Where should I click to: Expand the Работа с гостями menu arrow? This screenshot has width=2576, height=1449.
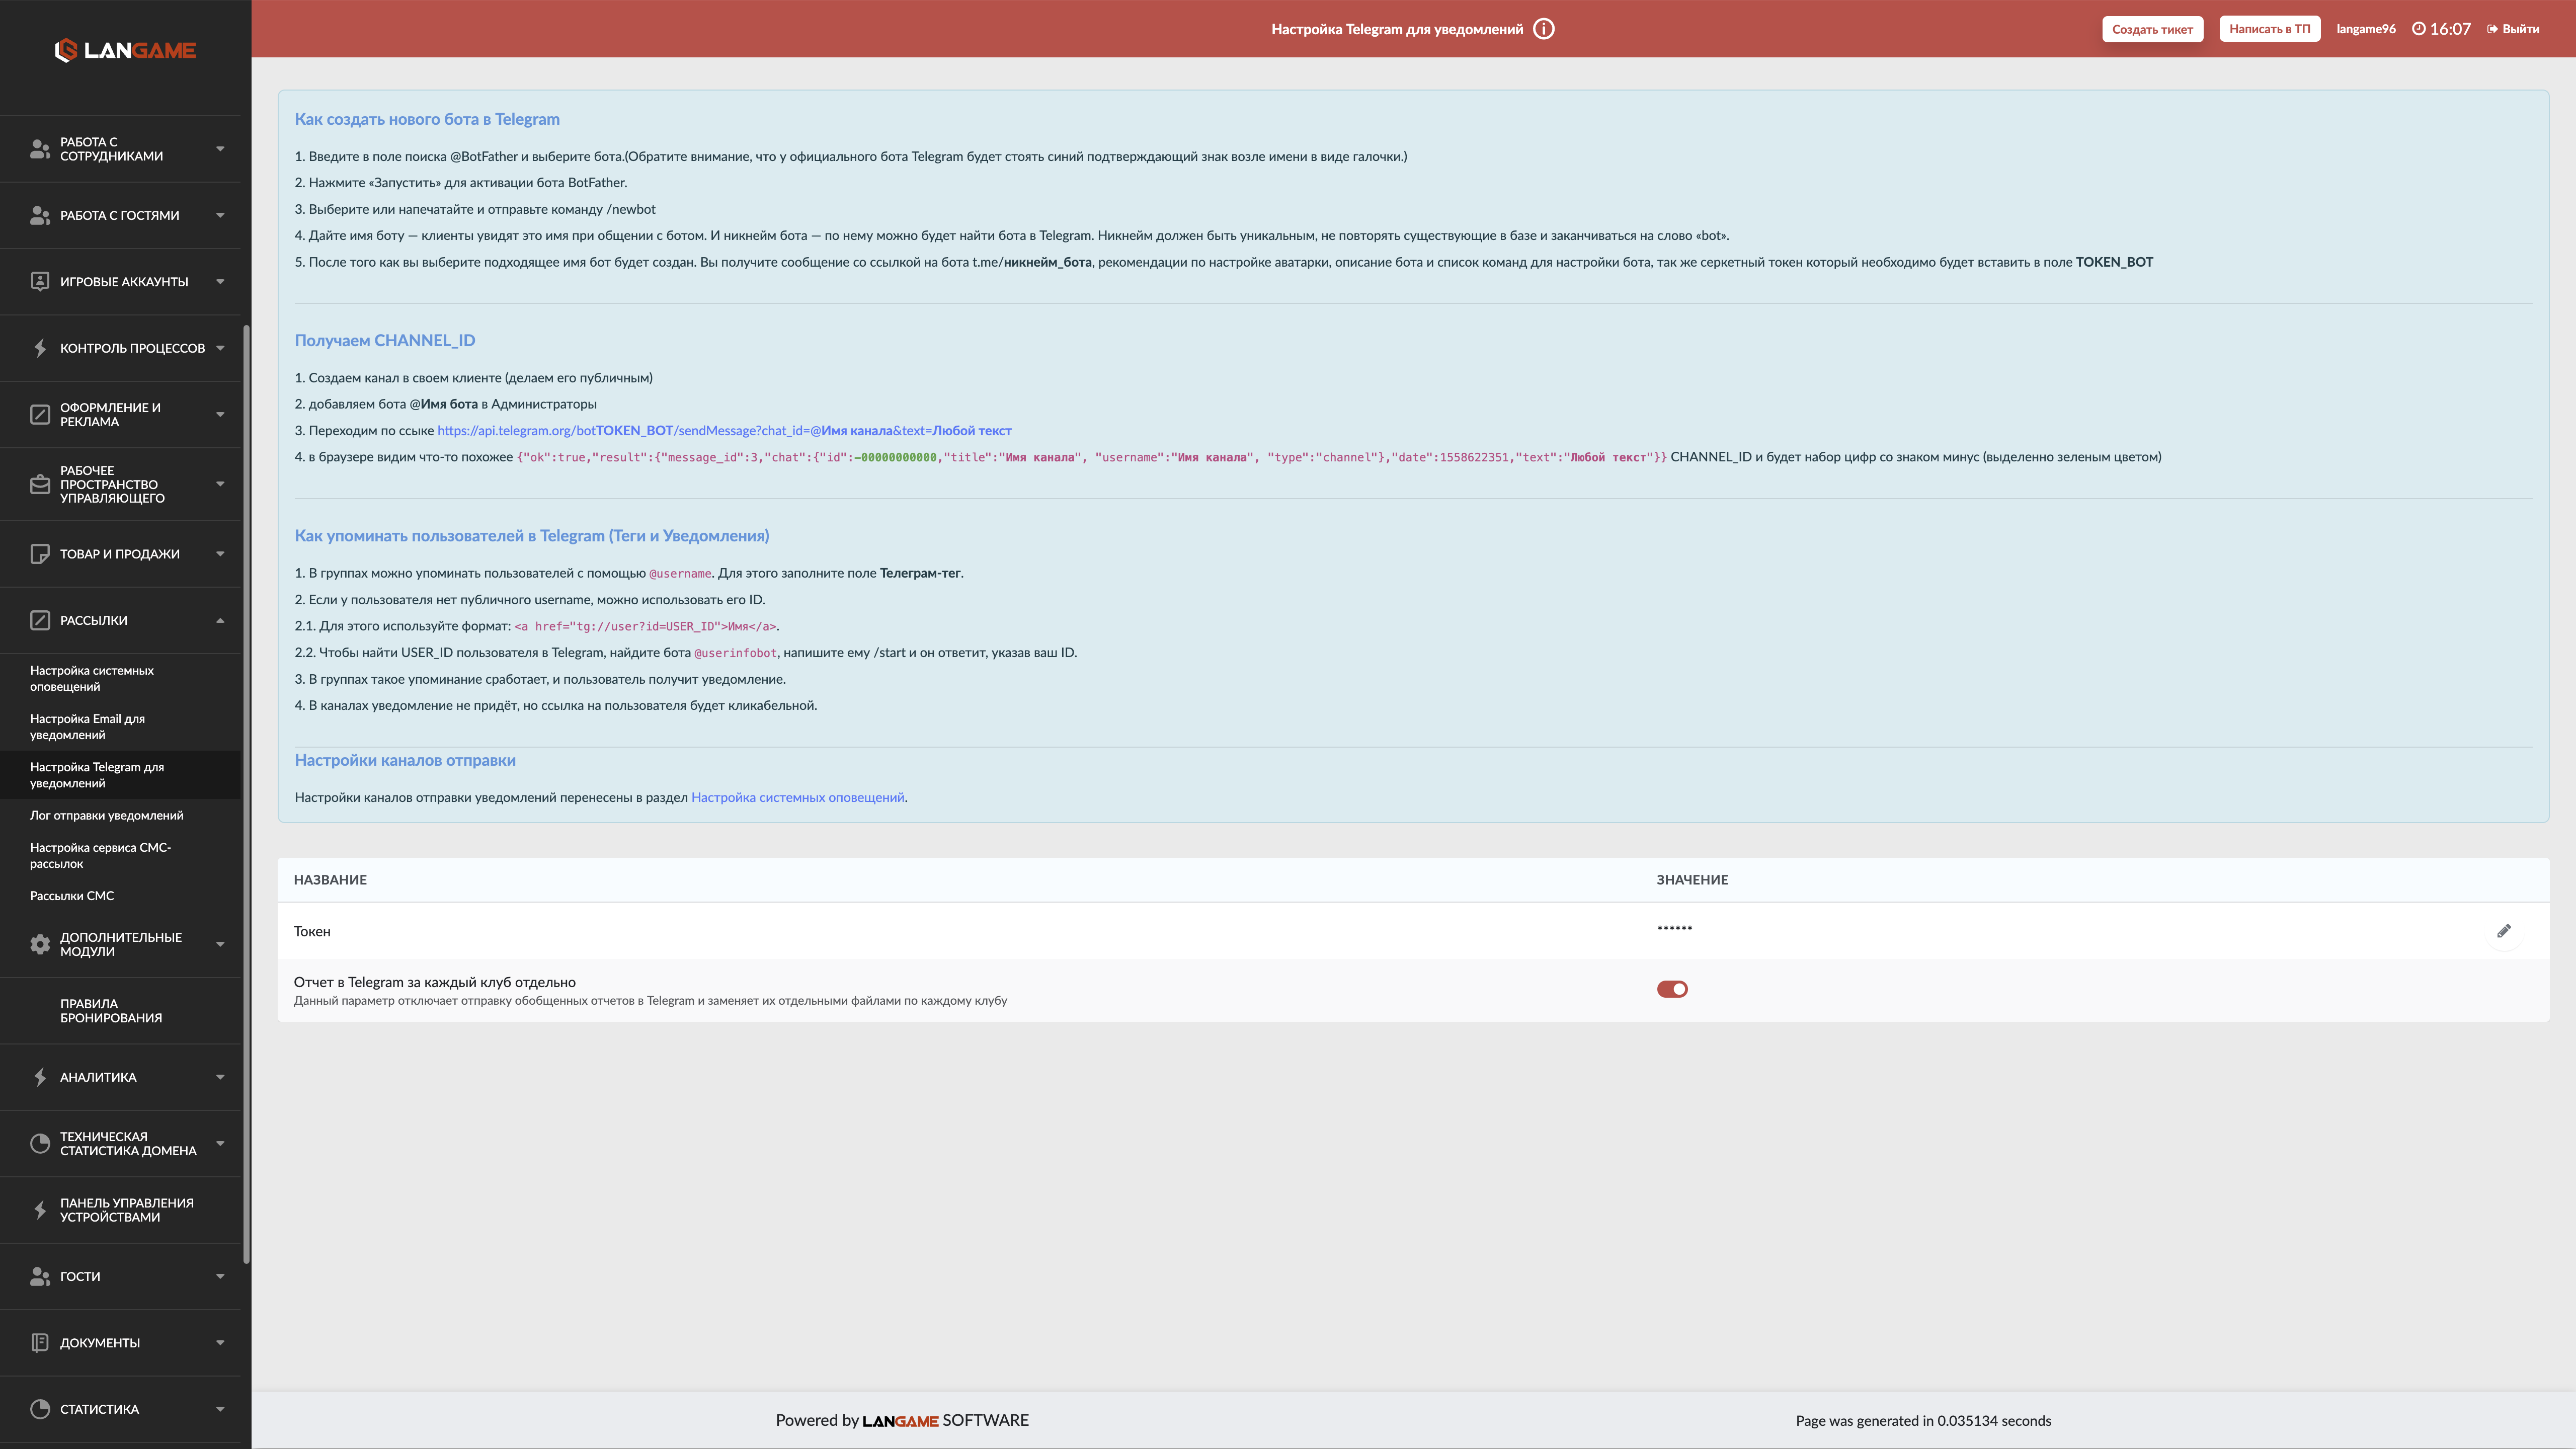(220, 215)
